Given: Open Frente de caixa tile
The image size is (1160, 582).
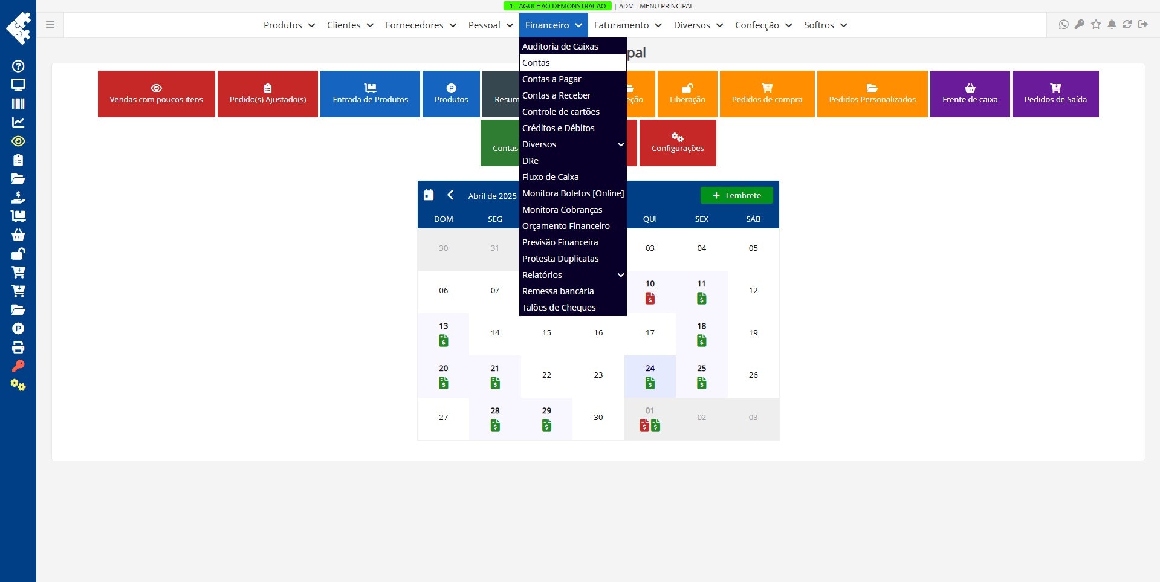Looking at the screenshot, I should 970,94.
